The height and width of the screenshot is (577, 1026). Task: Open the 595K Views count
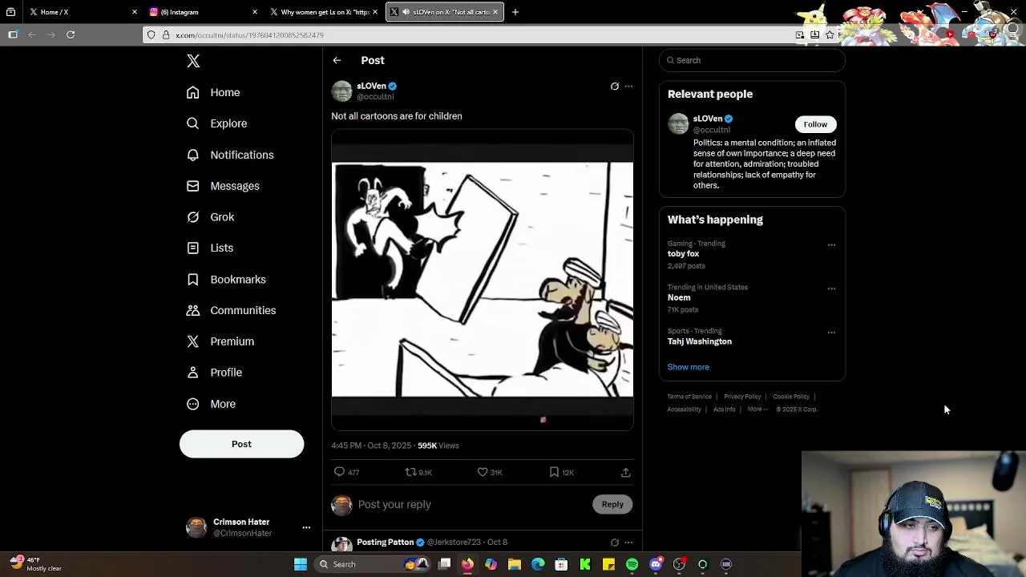438,446
